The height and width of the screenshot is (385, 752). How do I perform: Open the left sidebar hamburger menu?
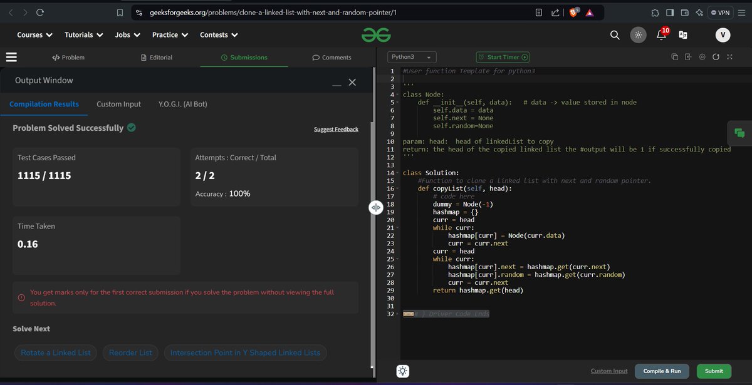pyautogui.click(x=11, y=57)
